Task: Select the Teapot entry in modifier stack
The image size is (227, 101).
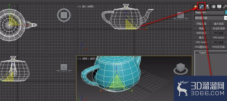Action: click(203, 53)
